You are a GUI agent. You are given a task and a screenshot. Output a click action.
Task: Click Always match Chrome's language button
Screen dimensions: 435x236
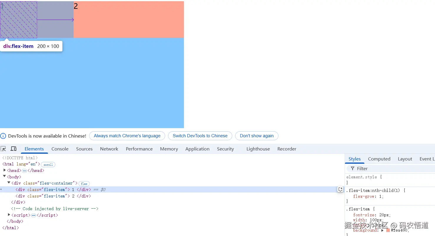(127, 136)
